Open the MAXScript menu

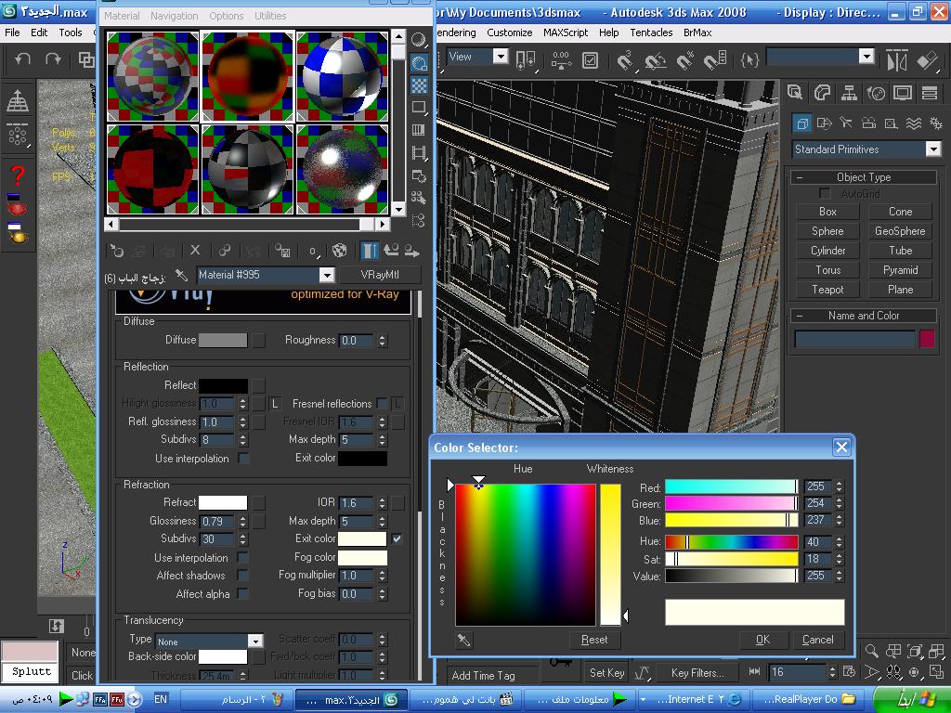coord(566,32)
